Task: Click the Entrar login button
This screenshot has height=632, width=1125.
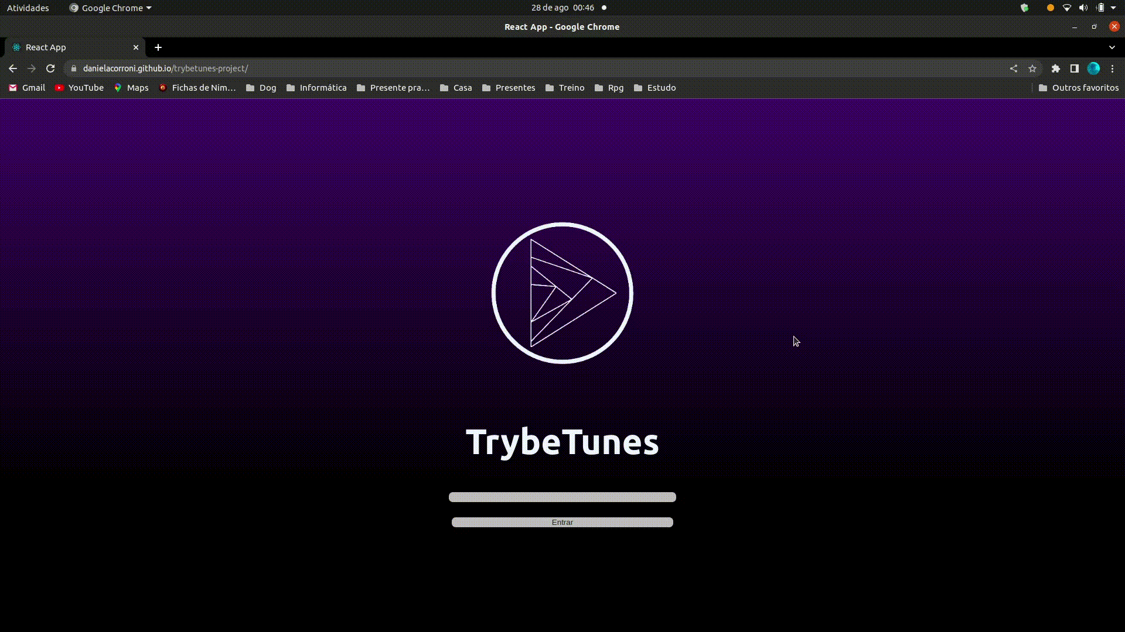Action: [562, 523]
